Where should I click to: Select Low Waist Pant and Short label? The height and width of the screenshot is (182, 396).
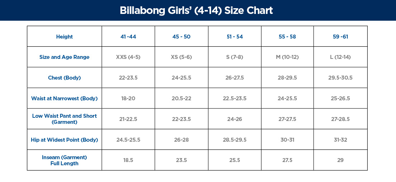(65, 119)
